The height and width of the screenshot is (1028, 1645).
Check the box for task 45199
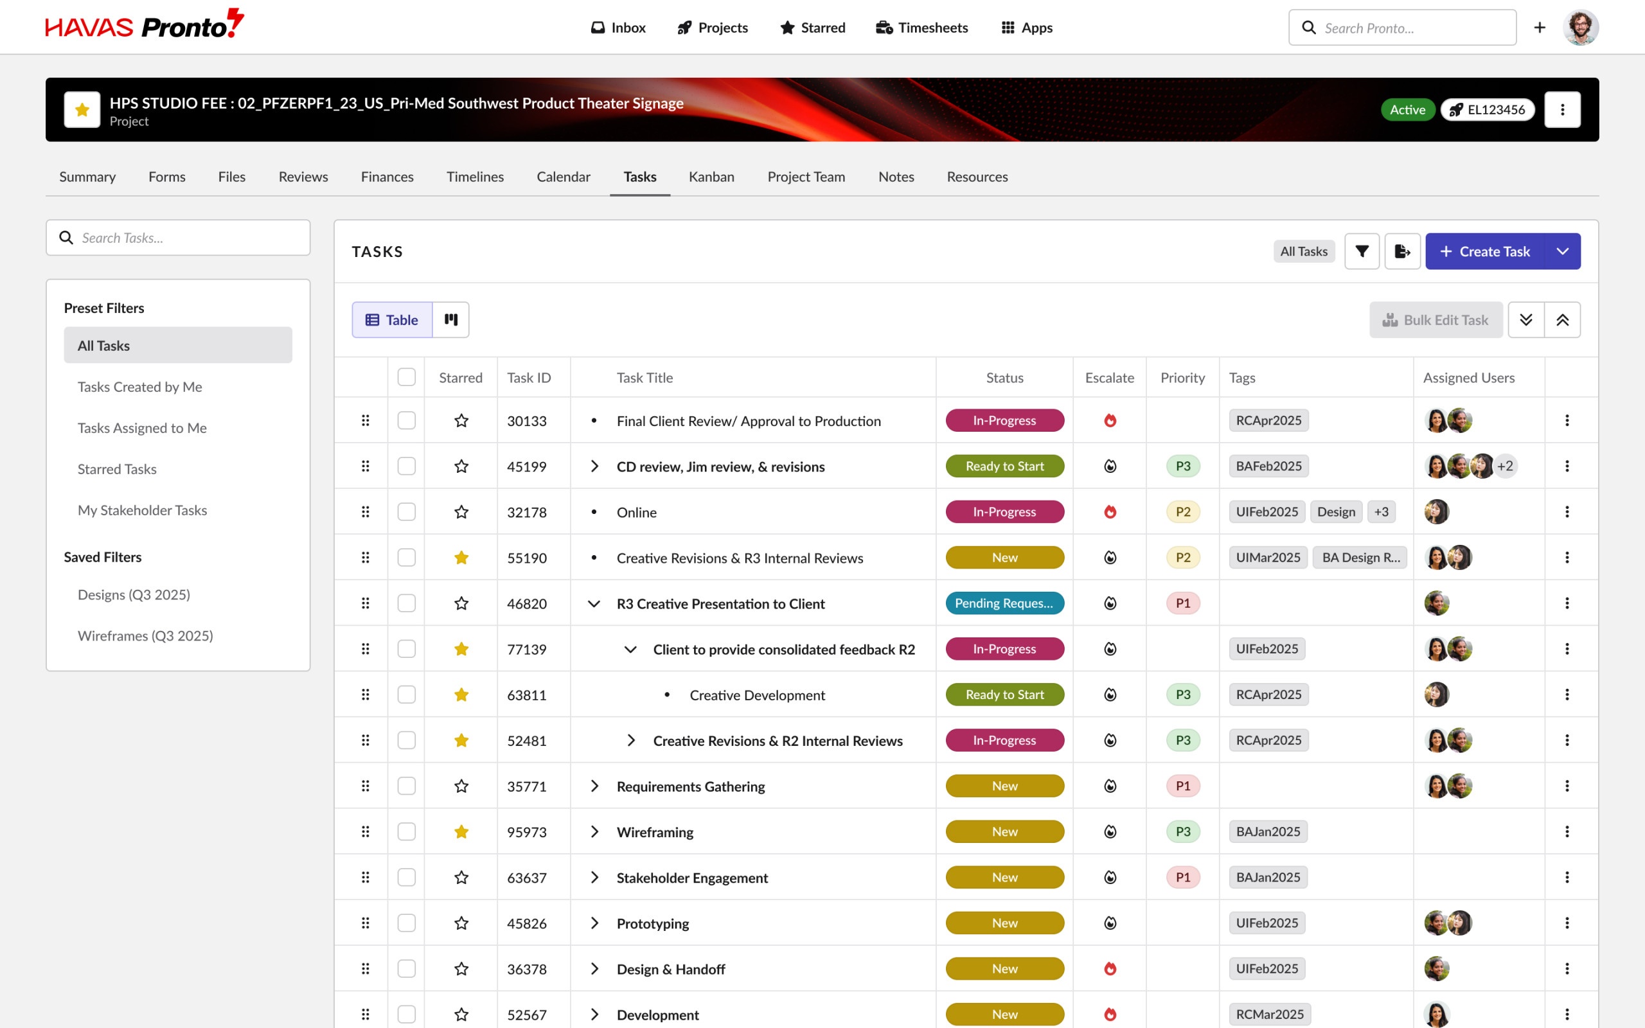pyautogui.click(x=406, y=466)
